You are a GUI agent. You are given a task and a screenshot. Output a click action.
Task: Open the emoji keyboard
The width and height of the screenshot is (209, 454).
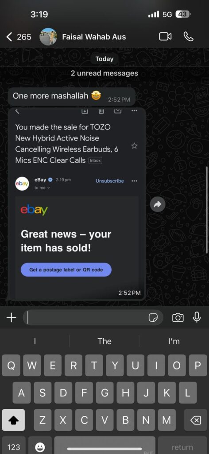click(x=40, y=447)
